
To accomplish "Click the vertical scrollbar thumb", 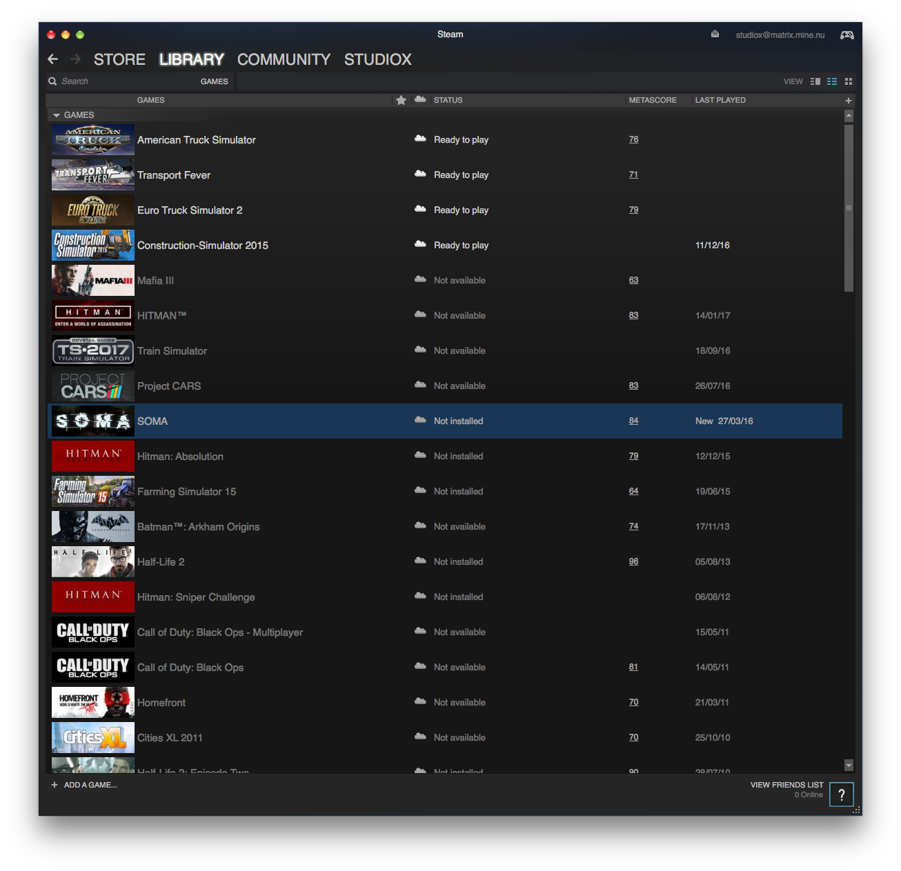I will click(x=849, y=208).
